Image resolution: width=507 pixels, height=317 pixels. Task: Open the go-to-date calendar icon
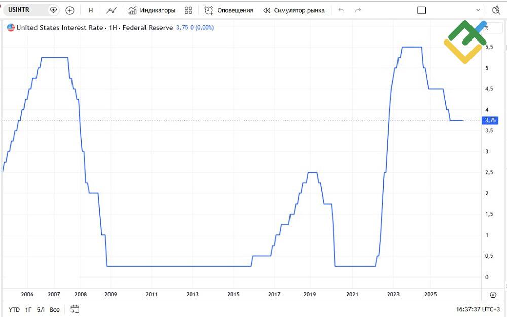(x=75, y=309)
